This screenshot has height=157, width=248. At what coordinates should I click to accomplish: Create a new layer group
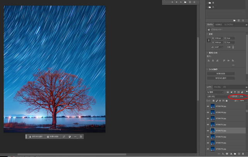(235, 154)
